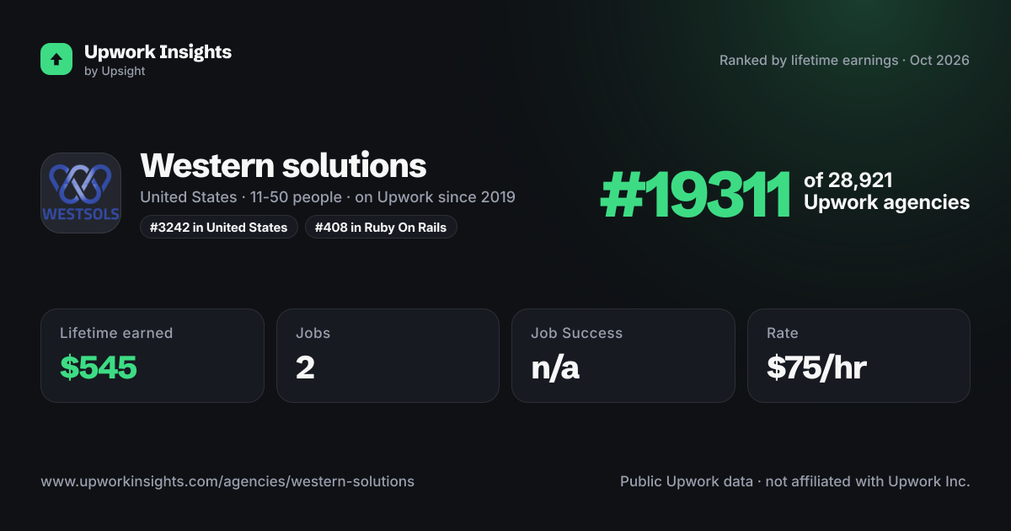Click the #3242 in United States badge
The height and width of the screenshot is (531, 1011).
(219, 227)
